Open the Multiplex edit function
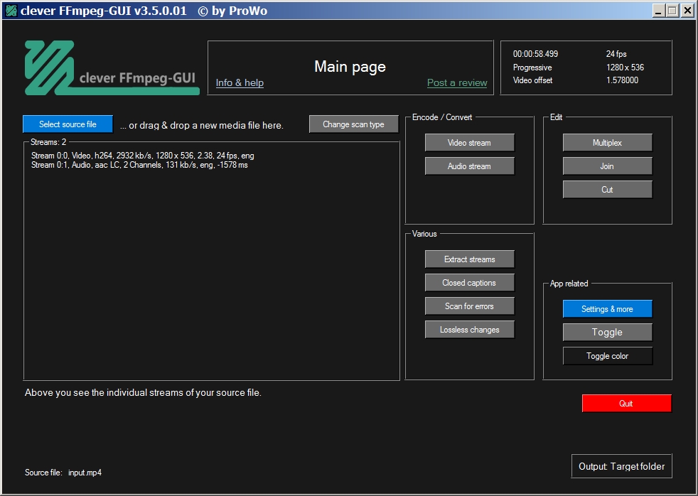This screenshot has height=496, width=698. (x=607, y=143)
